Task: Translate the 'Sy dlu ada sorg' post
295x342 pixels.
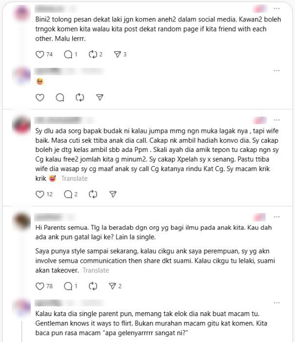Action: pos(75,178)
